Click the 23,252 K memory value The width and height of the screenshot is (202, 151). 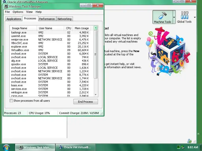83,43
